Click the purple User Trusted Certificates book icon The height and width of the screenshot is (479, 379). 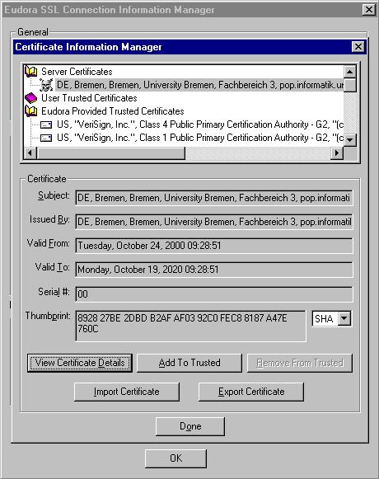[x=30, y=98]
